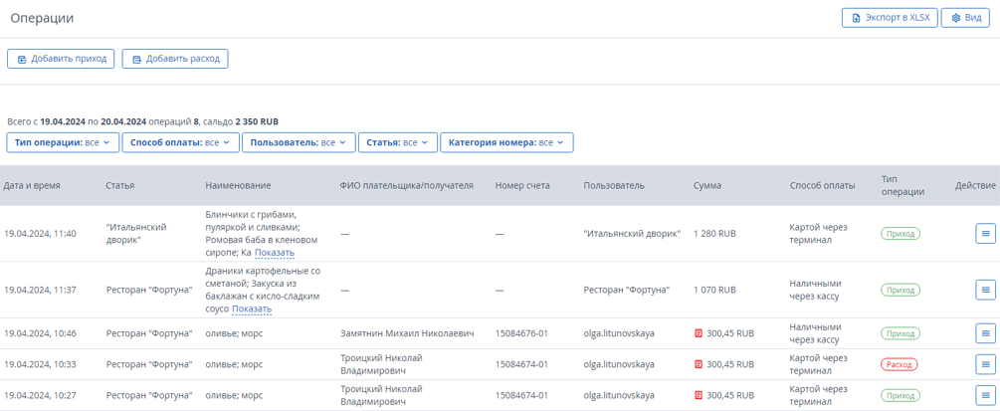Image resolution: width=1000 pixels, height=411 pixels.
Task: Click Сумма column header
Action: (707, 186)
